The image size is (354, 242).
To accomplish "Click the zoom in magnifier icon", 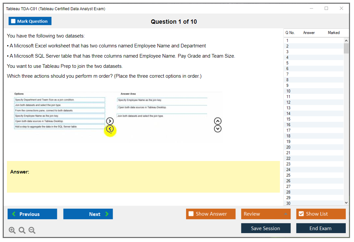I will point(12,230).
